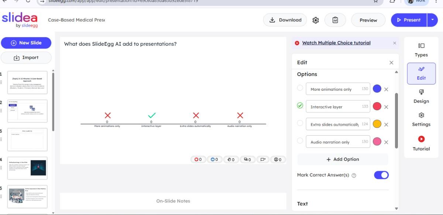Image resolution: width=443 pixels, height=215 pixels.
Task: Open the Watch Multiple Choice tutorial link
Action: coord(336,43)
